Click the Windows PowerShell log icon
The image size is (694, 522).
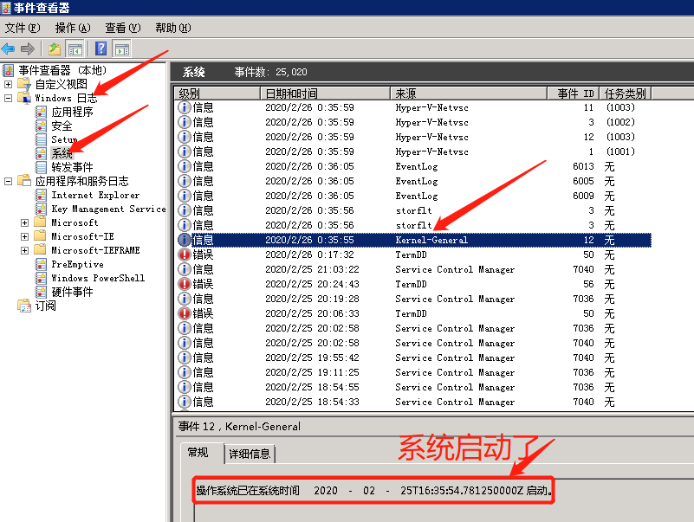click(41, 278)
